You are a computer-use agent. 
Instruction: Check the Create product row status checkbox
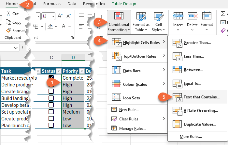[51, 118]
